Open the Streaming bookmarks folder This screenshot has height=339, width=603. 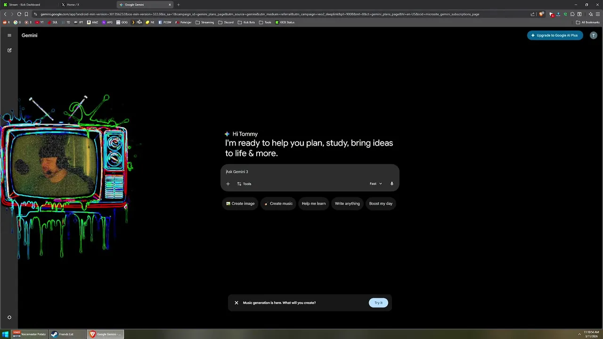pyautogui.click(x=205, y=22)
